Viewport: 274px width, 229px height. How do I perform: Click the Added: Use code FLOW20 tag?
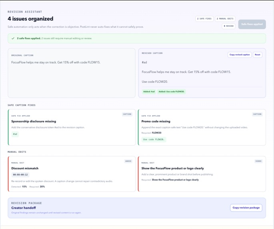[172, 92]
